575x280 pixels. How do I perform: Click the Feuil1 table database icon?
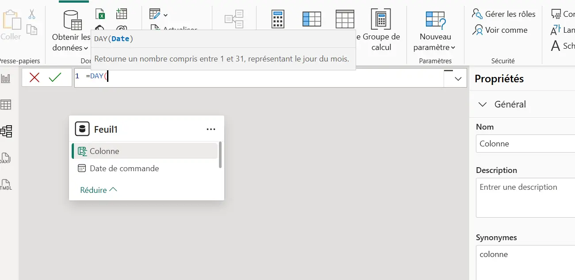point(82,129)
